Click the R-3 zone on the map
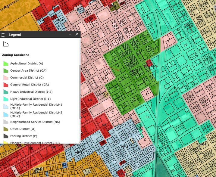The image size is (216, 177). point(6,7)
